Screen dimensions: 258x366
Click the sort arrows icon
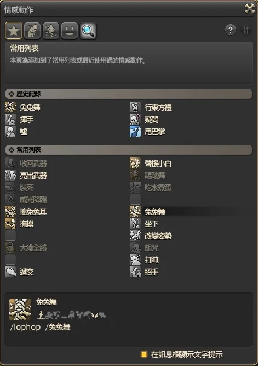point(246,30)
